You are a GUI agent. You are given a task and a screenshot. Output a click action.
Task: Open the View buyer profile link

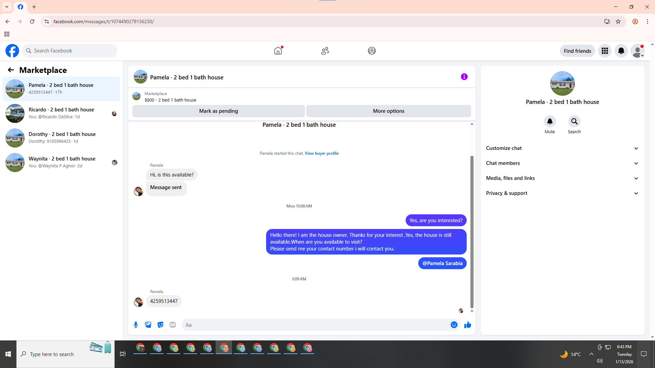(x=321, y=153)
